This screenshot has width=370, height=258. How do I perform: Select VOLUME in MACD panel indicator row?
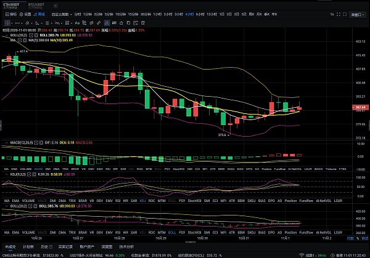(x=26, y=169)
